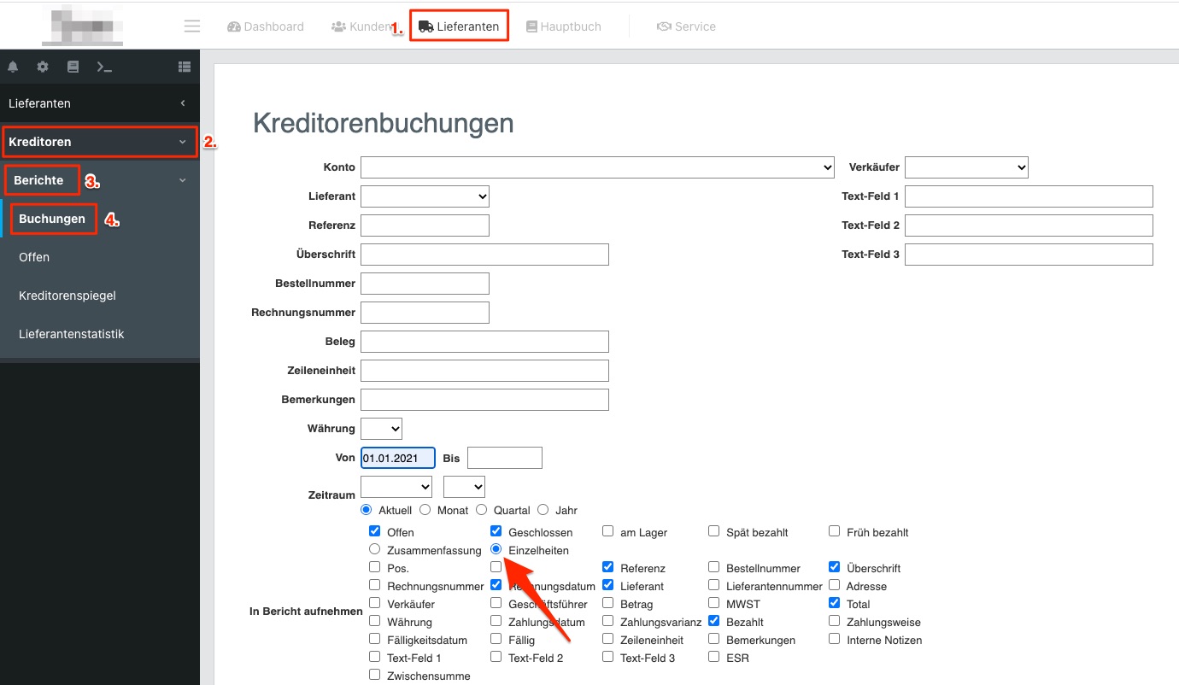This screenshot has height=685, width=1179.
Task: Open the Lieferant dropdown
Action: [425, 196]
